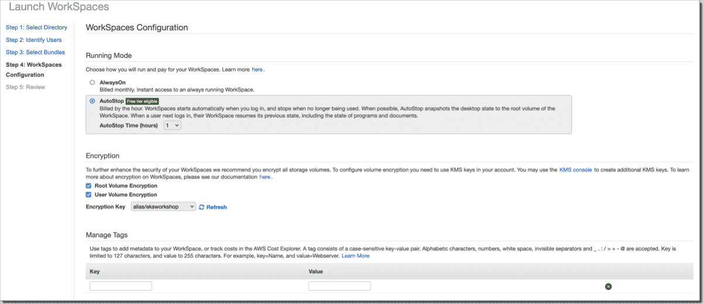Go to Step 3: Select Bundles
703x304 pixels.
35,52
